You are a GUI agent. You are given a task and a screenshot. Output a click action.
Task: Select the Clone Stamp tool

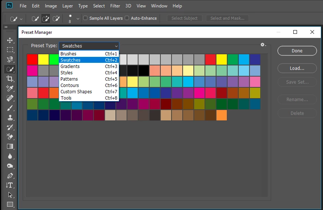click(x=10, y=117)
